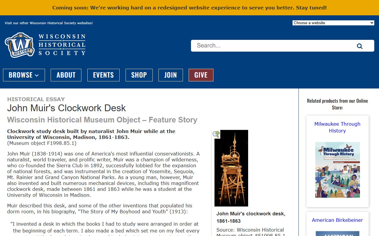This screenshot has width=379, height=236.
Task: Go to the Events page
Action: 103,75
